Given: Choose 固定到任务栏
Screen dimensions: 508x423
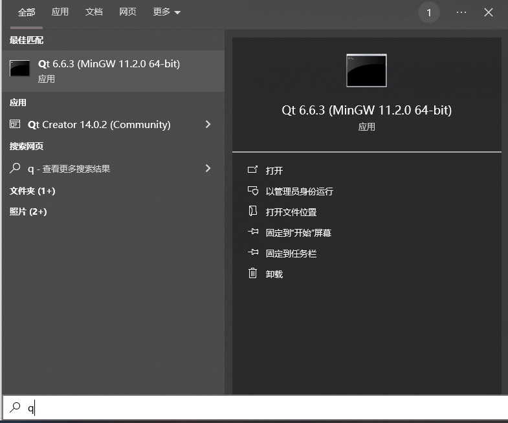Looking at the screenshot, I should tap(291, 254).
